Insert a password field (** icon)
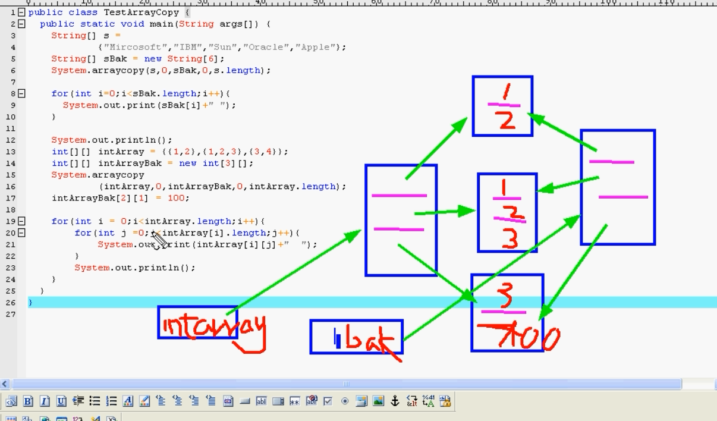717x421 pixels. [295, 401]
